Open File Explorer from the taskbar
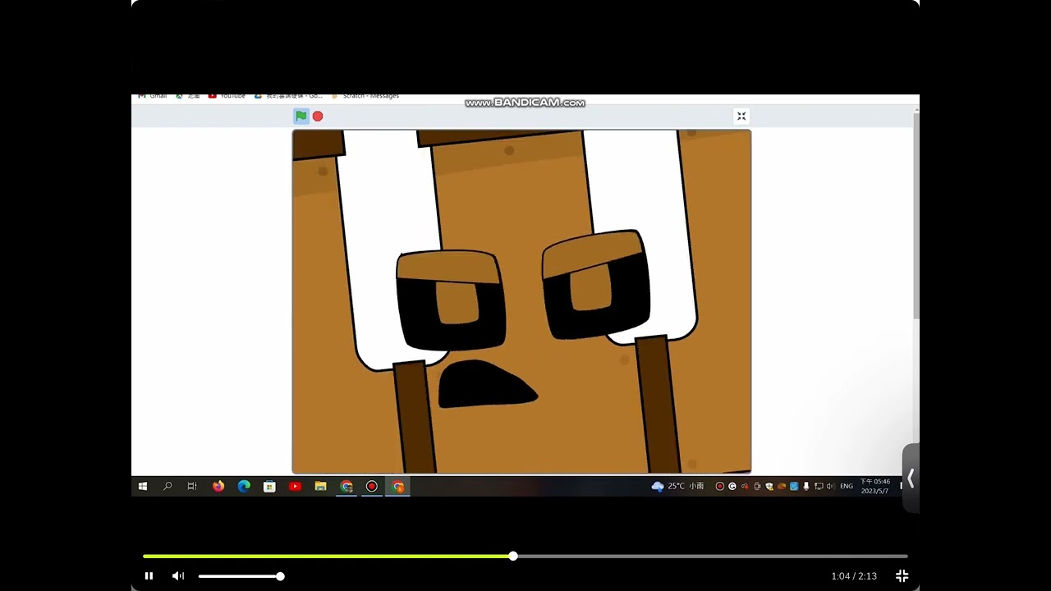The image size is (1051, 591). 321,487
